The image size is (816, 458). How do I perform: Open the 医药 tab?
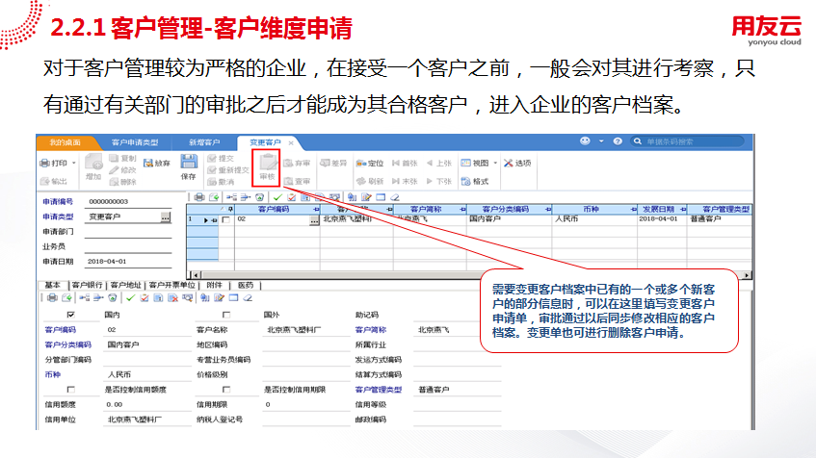pyautogui.click(x=246, y=285)
